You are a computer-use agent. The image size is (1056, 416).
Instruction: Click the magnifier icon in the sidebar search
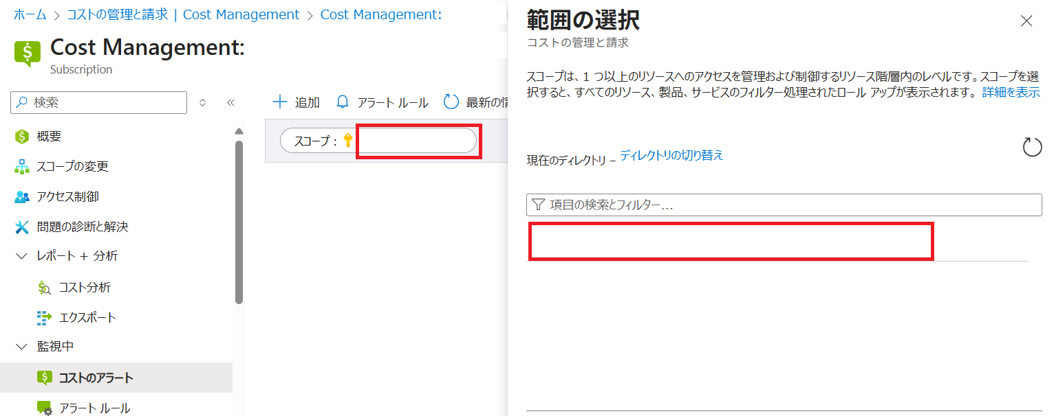[x=23, y=102]
